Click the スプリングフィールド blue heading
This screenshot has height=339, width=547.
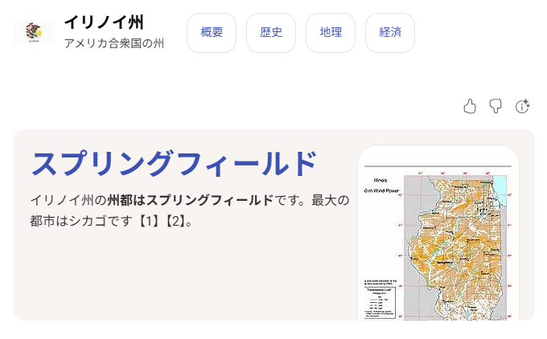tap(174, 163)
